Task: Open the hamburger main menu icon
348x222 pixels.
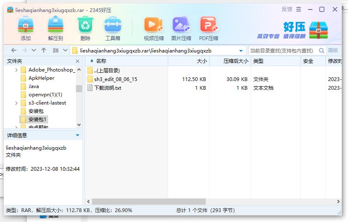Action: click(299, 9)
